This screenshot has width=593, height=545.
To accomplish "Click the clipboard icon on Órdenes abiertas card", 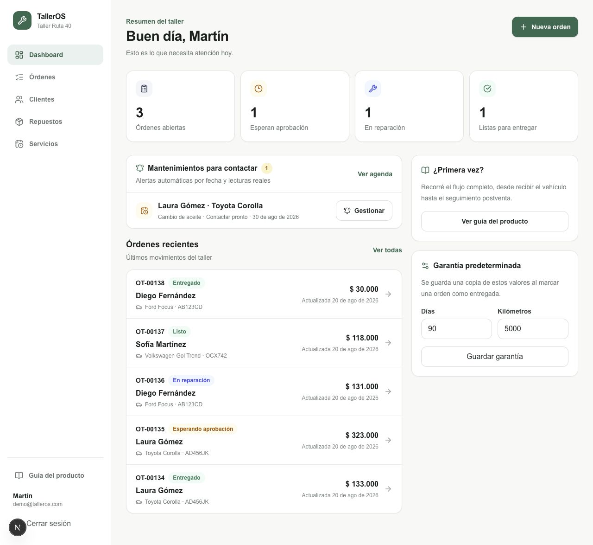I will point(144,89).
